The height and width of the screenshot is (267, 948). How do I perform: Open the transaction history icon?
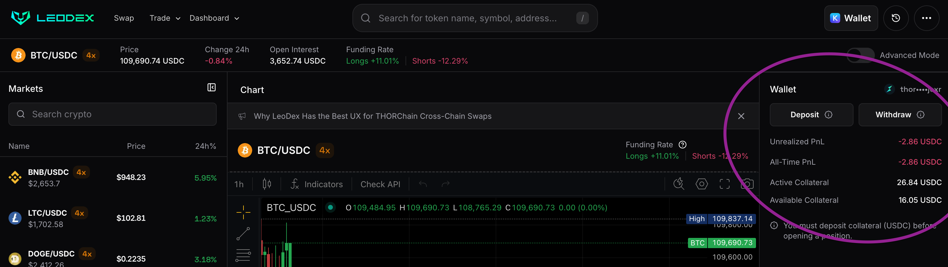(x=895, y=18)
